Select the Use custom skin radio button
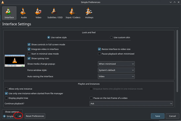 click(111, 37)
